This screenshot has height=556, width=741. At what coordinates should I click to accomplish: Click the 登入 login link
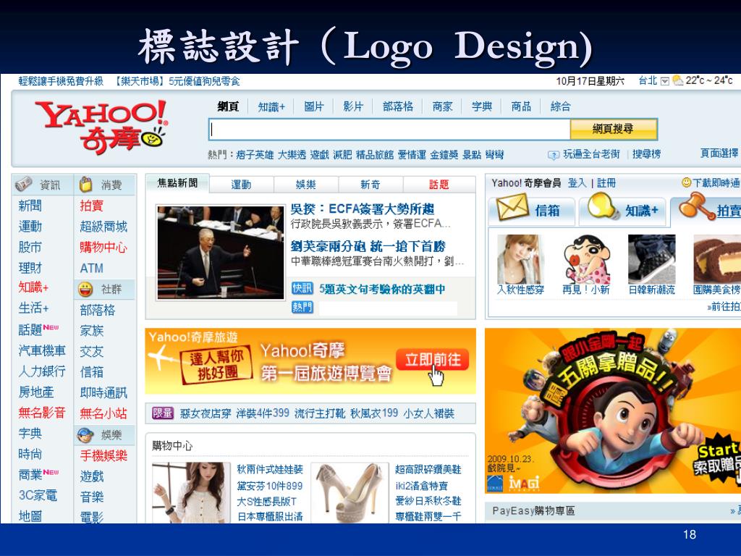(x=577, y=183)
